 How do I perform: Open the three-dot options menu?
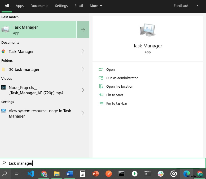point(197,6)
